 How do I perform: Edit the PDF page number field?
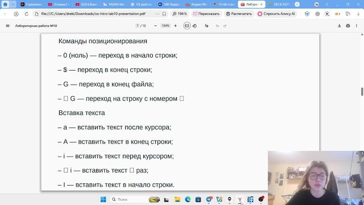pos(138,26)
